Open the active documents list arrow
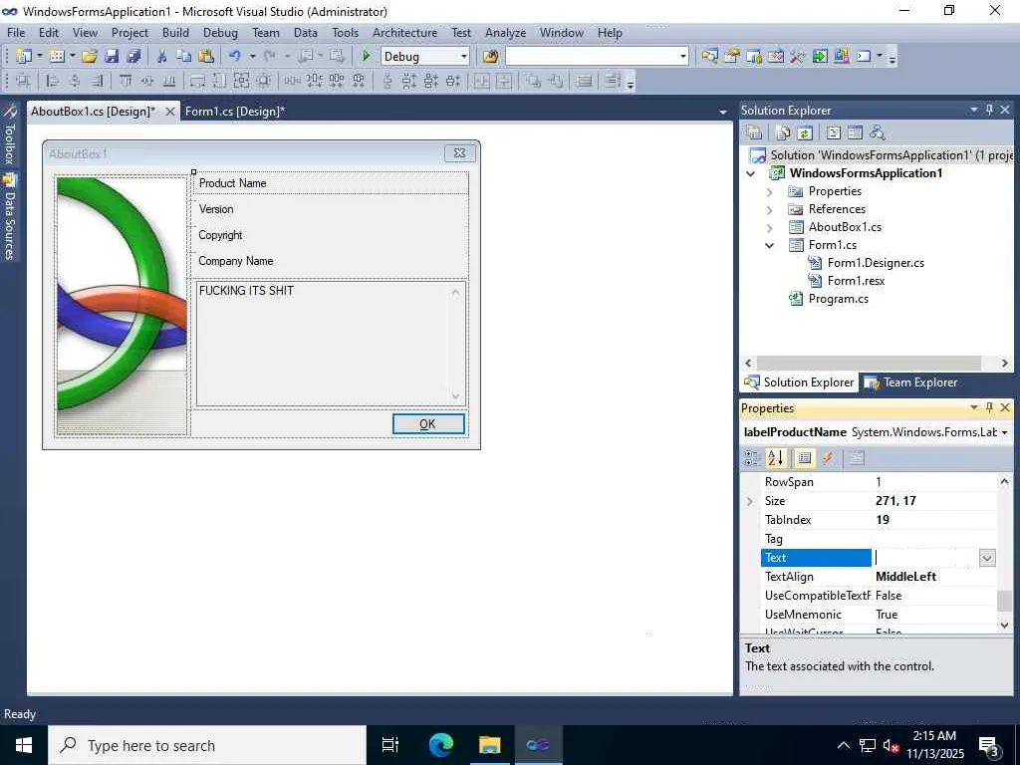The image size is (1020, 765). (x=723, y=112)
